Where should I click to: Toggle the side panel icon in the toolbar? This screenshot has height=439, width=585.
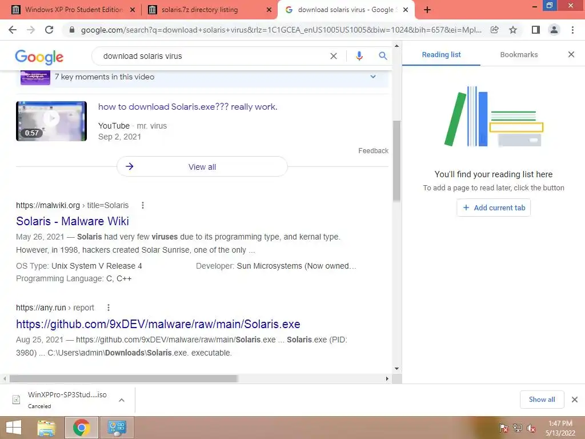tap(536, 30)
